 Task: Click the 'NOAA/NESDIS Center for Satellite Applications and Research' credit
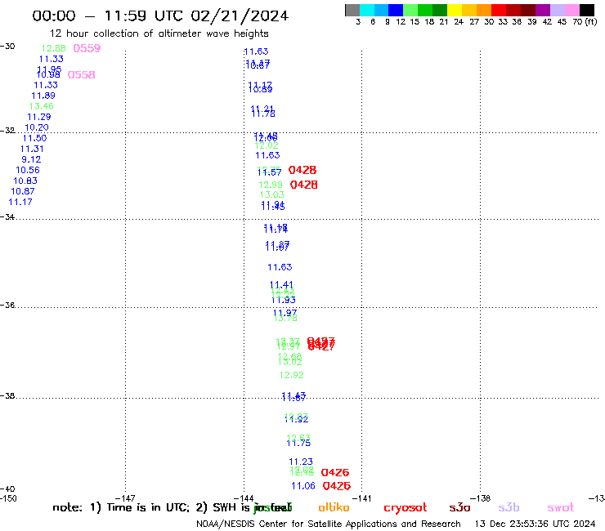pyautogui.click(x=329, y=524)
